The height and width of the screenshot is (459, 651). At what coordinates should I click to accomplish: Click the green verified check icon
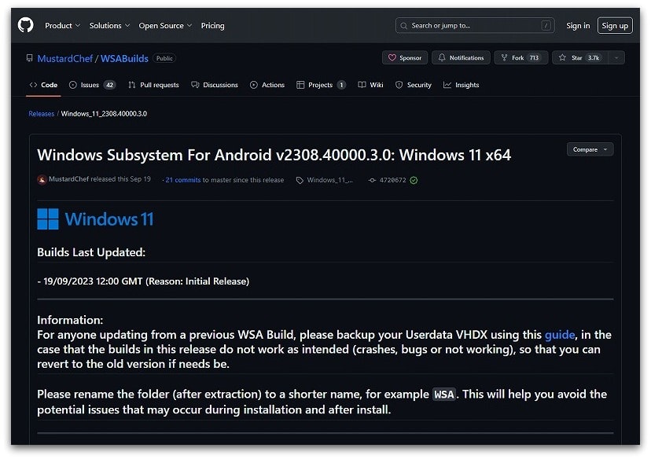click(x=414, y=180)
